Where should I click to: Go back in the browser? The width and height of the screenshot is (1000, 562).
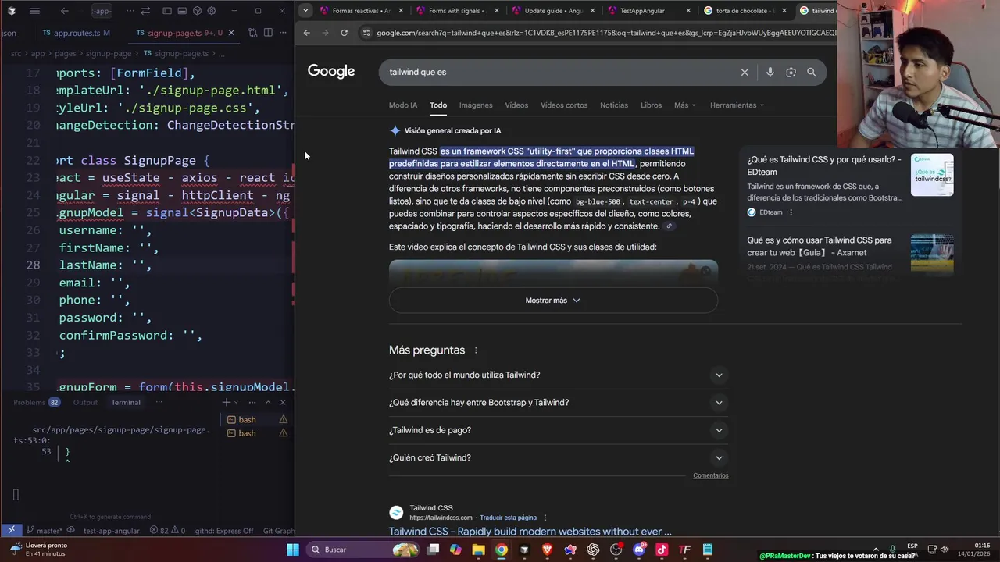click(306, 33)
